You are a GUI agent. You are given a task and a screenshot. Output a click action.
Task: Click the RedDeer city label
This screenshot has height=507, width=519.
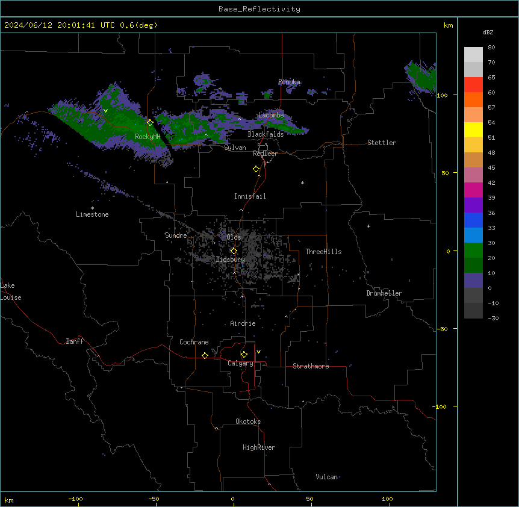tap(265, 154)
